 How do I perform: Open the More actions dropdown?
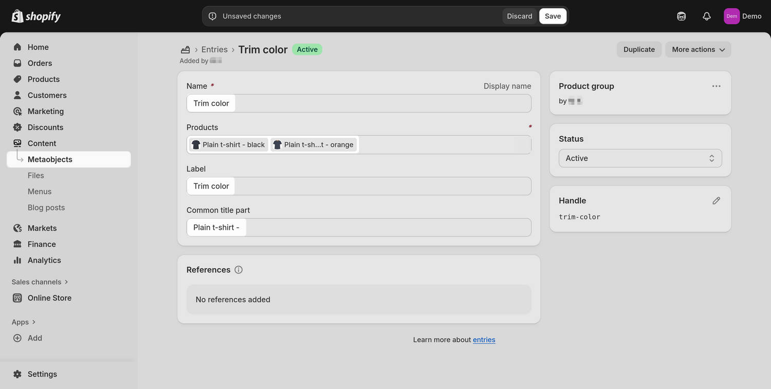[x=697, y=49]
